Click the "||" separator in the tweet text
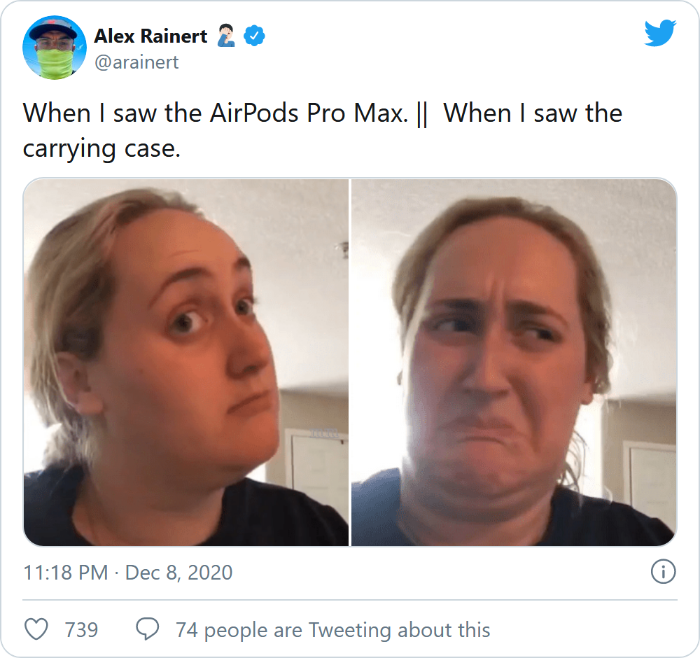 (422, 114)
